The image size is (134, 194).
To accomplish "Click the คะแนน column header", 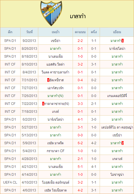I will 80,32.
